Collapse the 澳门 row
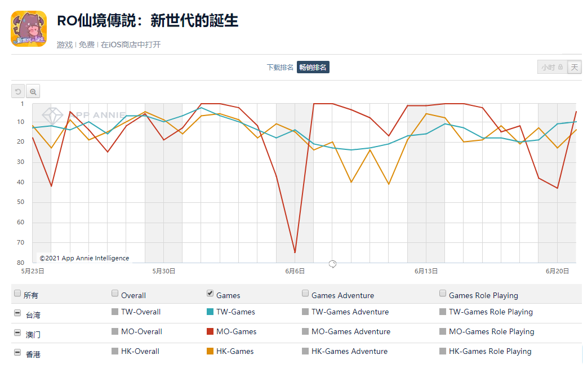The image size is (583, 368). click(17, 332)
